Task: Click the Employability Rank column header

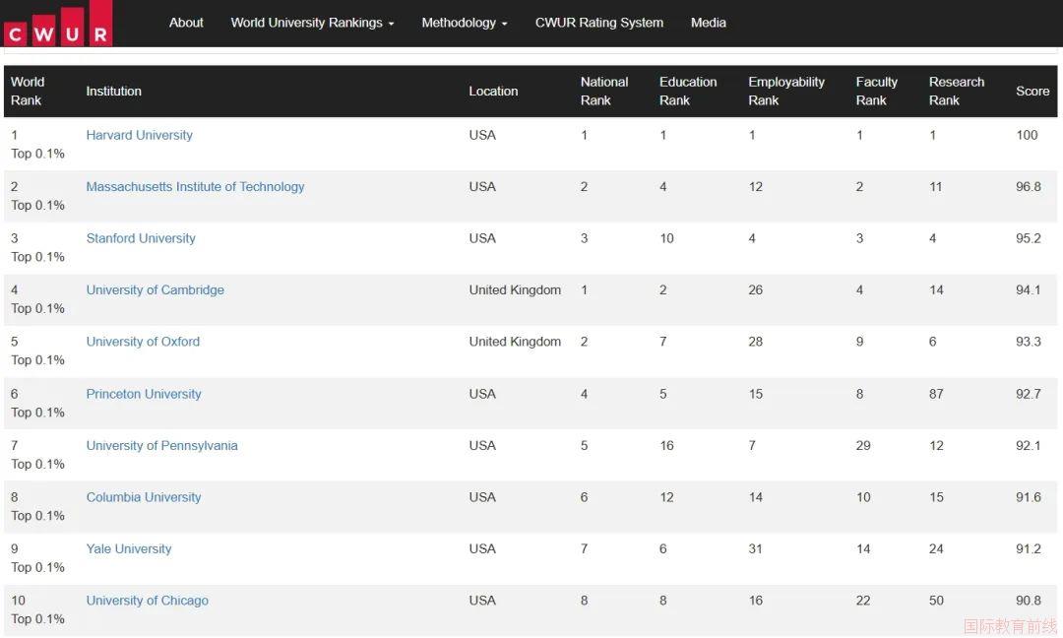Action: click(x=785, y=91)
